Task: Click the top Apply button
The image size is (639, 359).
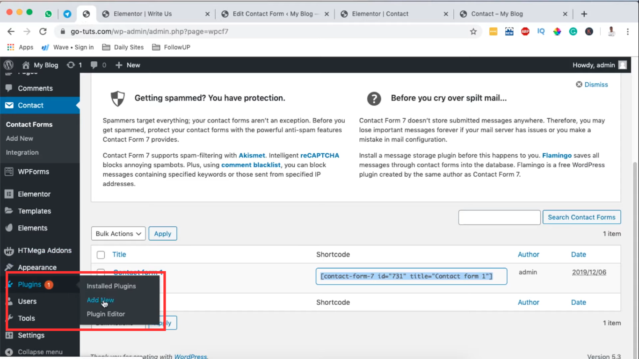Action: pos(163,234)
